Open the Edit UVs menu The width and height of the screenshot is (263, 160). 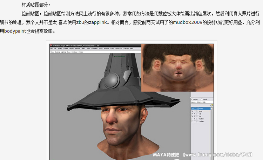pyautogui.click(x=126, y=48)
